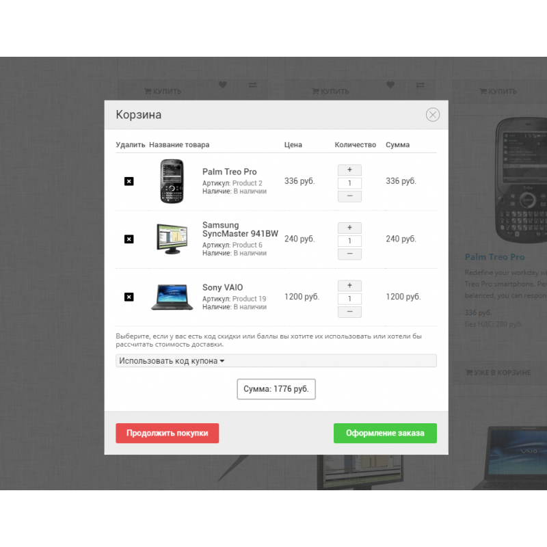Remove Palm Treo Pro from the cart
The height and width of the screenshot is (547, 547).
pyautogui.click(x=129, y=181)
